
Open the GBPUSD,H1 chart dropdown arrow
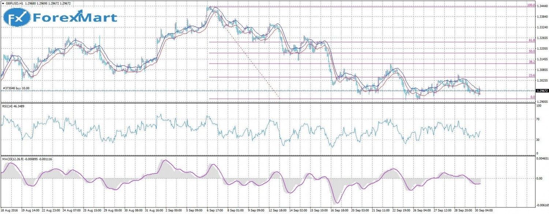point(3,3)
